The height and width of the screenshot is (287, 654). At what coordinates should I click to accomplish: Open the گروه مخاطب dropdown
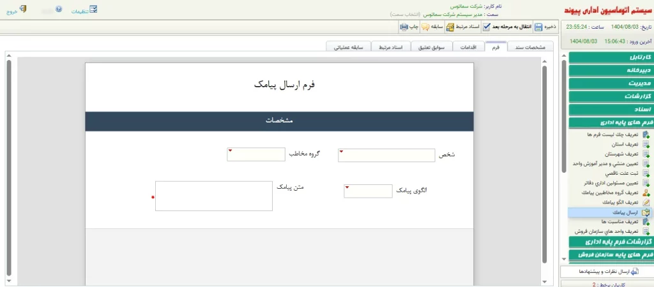(256, 154)
